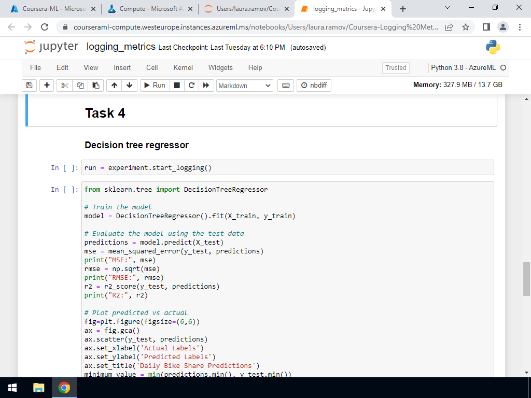Click the Python 3.8 - AzureML kernel name
Image resolution: width=531 pixels, height=398 pixels.
tap(463, 68)
